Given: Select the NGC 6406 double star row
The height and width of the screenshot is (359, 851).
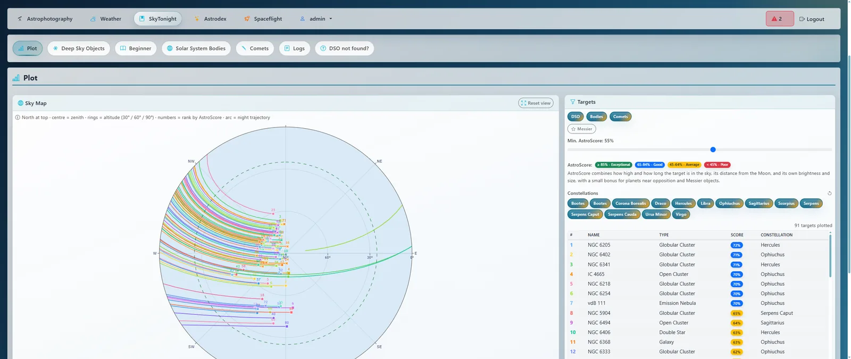Looking at the screenshot, I should [x=698, y=332].
